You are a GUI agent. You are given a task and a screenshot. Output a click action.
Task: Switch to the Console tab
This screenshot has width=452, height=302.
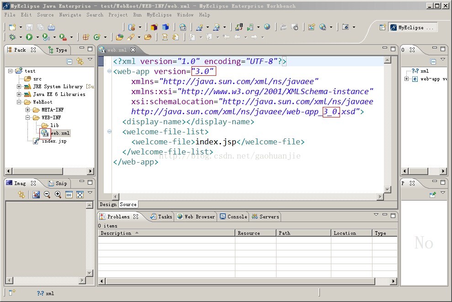click(x=234, y=217)
